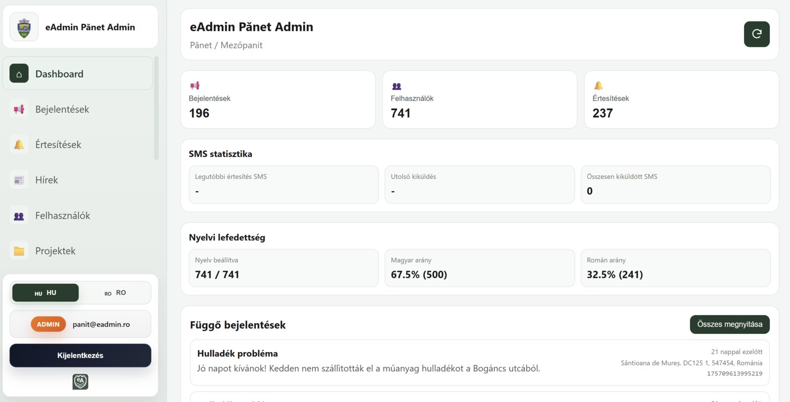Click the Utolsó kiküldés tile
Image resolution: width=790 pixels, height=402 pixels.
(x=480, y=185)
